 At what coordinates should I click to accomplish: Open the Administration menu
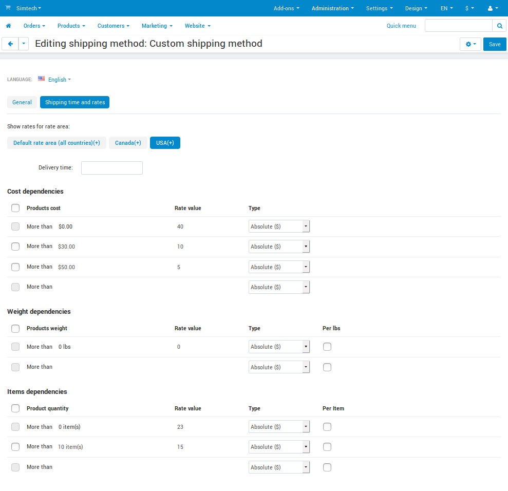pos(333,8)
